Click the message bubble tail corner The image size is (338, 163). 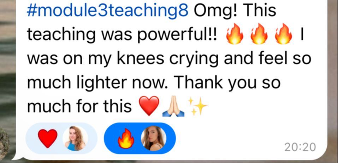(17, 158)
